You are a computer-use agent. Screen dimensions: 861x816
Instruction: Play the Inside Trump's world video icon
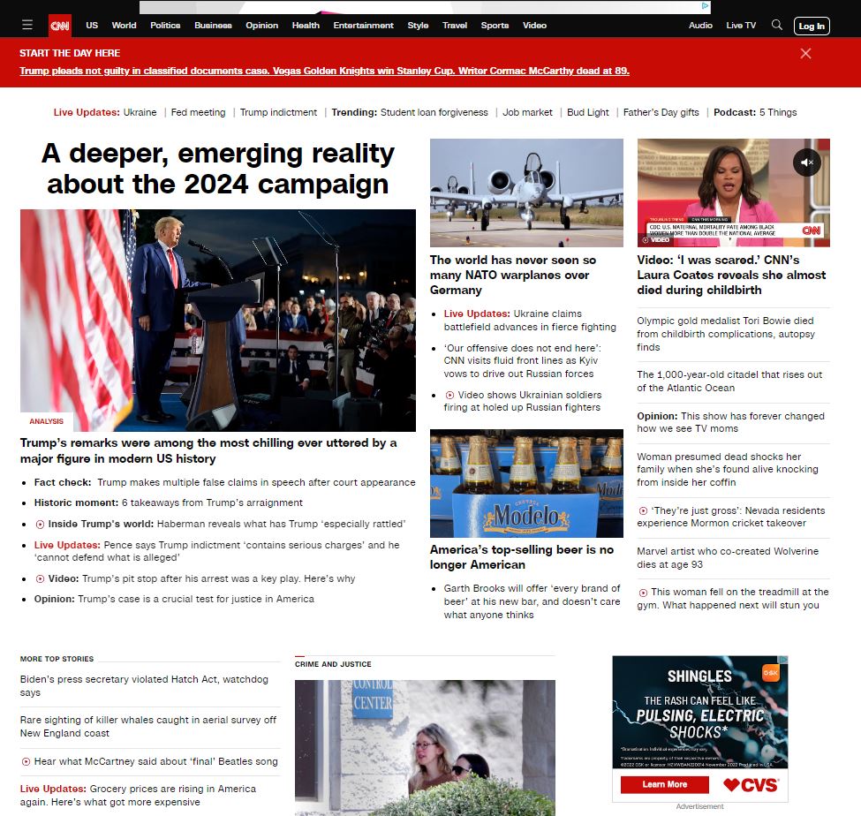click(x=40, y=525)
